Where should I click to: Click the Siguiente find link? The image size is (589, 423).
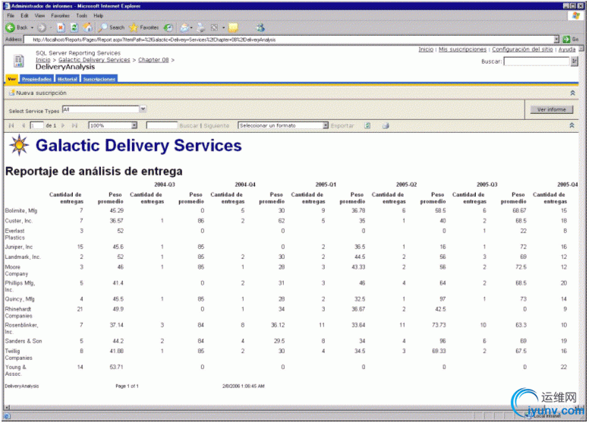coord(216,125)
